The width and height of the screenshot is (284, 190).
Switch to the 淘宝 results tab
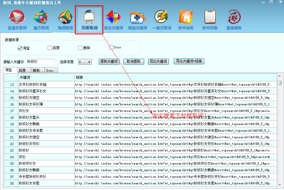[x=11, y=70]
